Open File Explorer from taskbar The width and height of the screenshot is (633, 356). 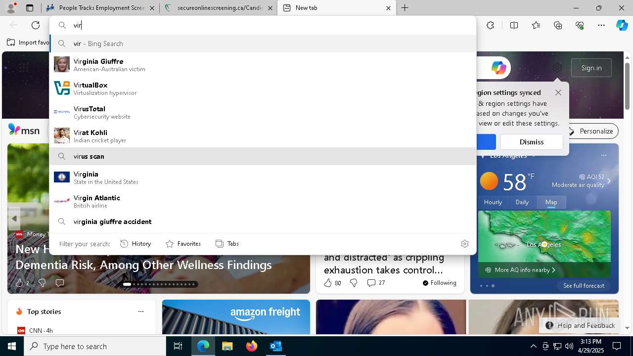(x=227, y=346)
